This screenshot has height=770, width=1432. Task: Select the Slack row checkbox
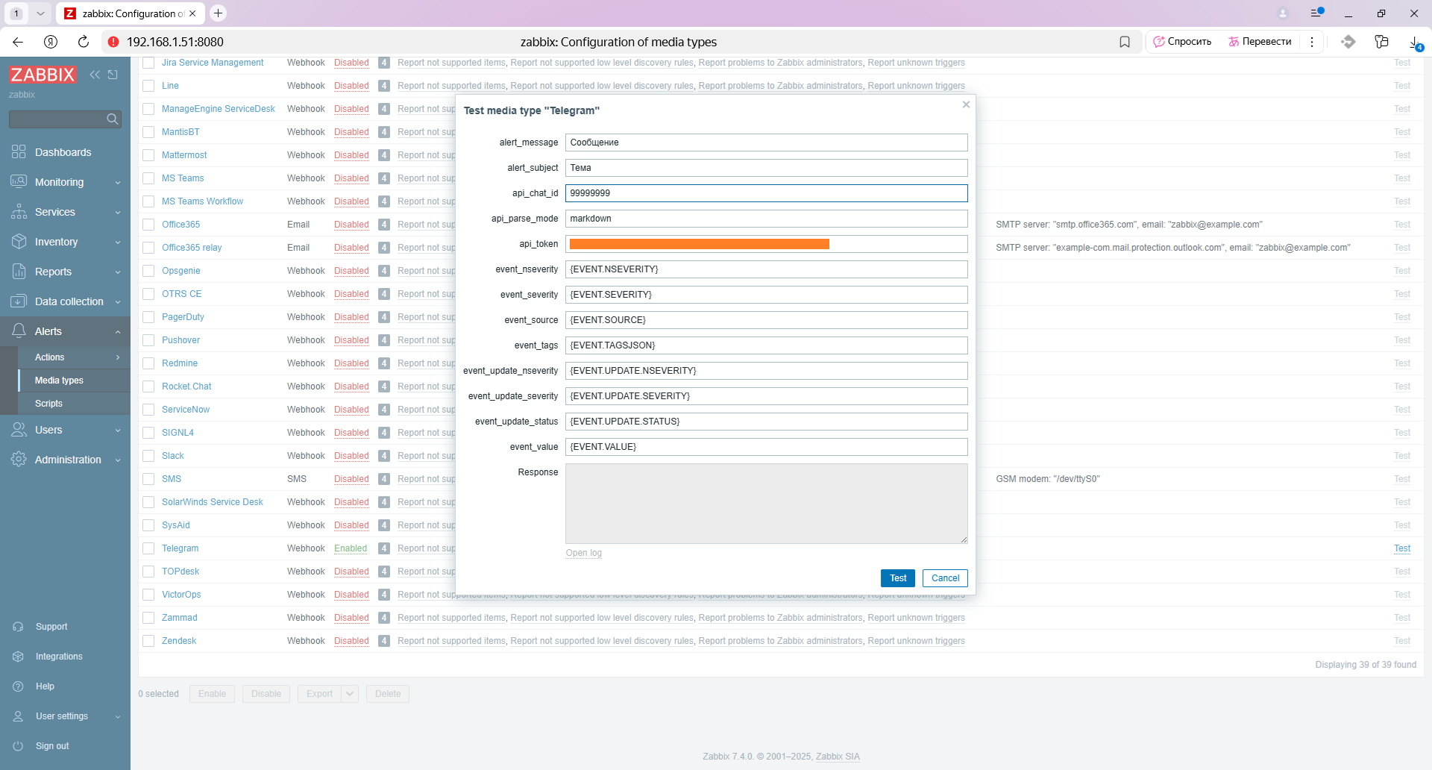[x=148, y=456]
